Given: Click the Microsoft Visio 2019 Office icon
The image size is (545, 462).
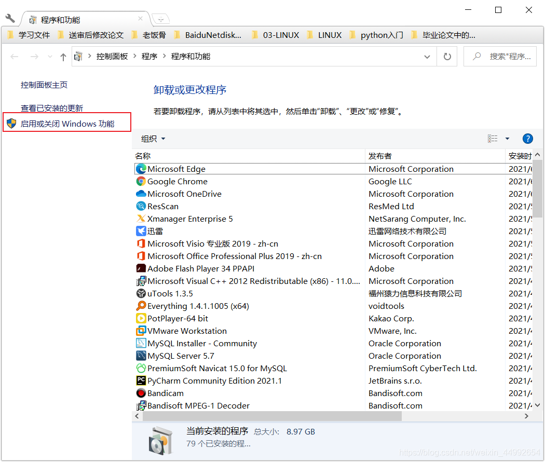Looking at the screenshot, I should [141, 243].
